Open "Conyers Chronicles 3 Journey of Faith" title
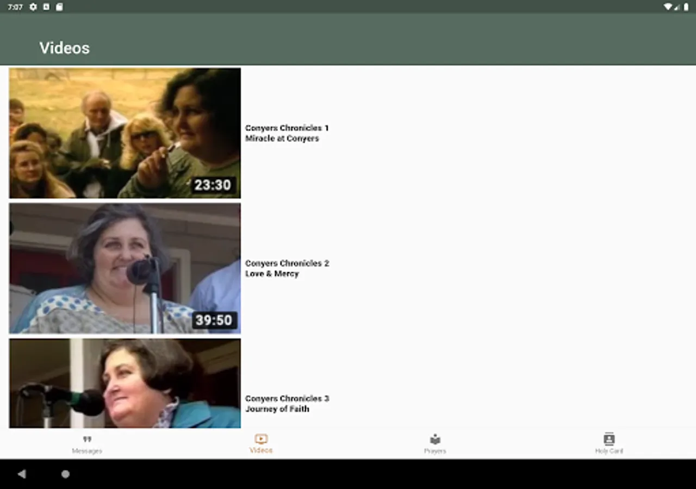 287,404
